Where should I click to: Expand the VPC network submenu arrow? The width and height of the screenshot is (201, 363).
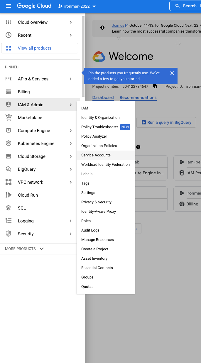coord(71,182)
